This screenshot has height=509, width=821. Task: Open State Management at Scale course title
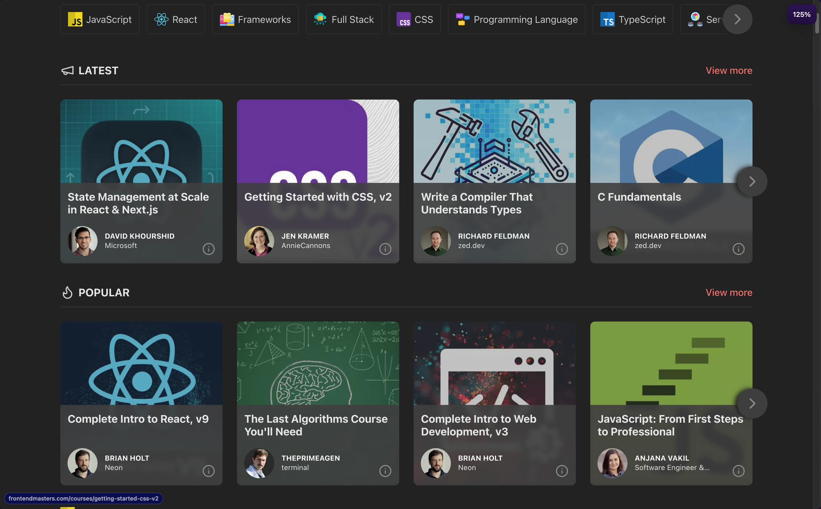138,203
